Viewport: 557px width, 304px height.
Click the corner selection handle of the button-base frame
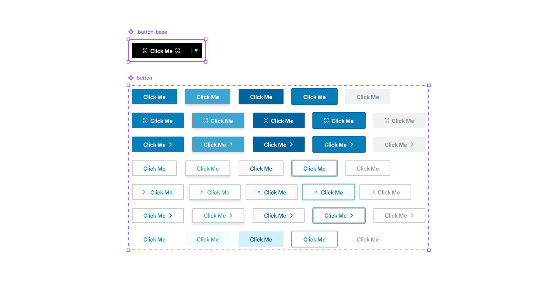tap(129, 39)
